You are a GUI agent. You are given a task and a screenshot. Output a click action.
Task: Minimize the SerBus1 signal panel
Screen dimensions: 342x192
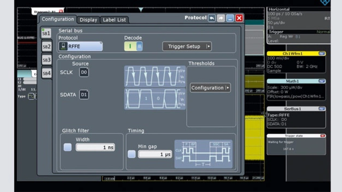(x=322, y=109)
